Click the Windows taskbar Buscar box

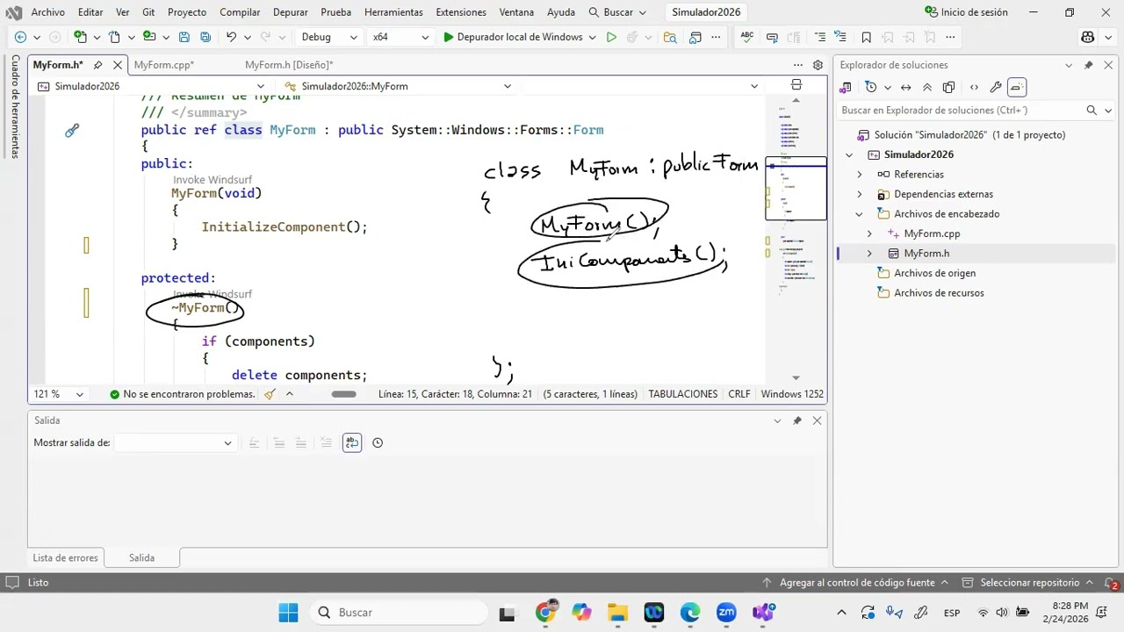point(400,613)
